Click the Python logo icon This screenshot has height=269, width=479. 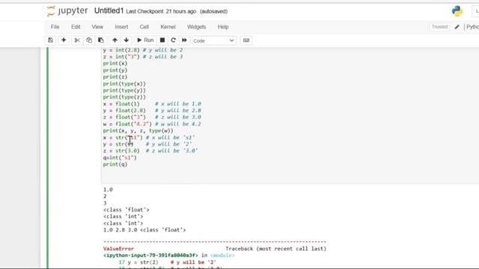(x=457, y=11)
